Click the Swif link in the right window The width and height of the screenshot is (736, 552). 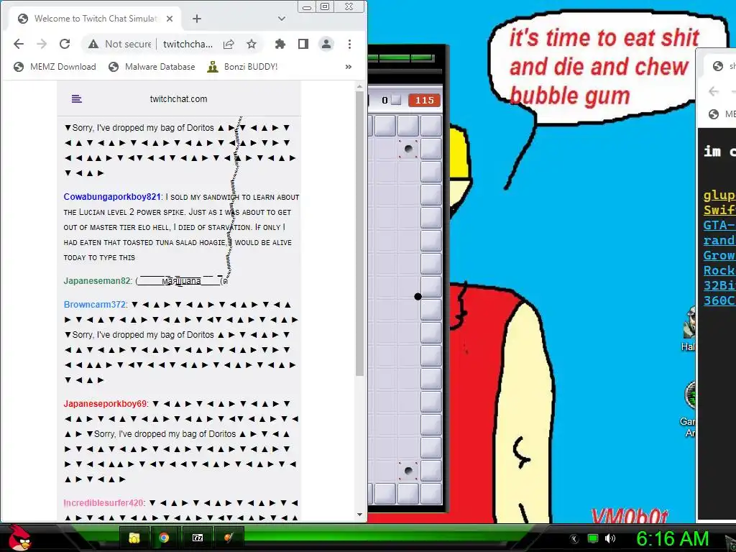(719, 210)
